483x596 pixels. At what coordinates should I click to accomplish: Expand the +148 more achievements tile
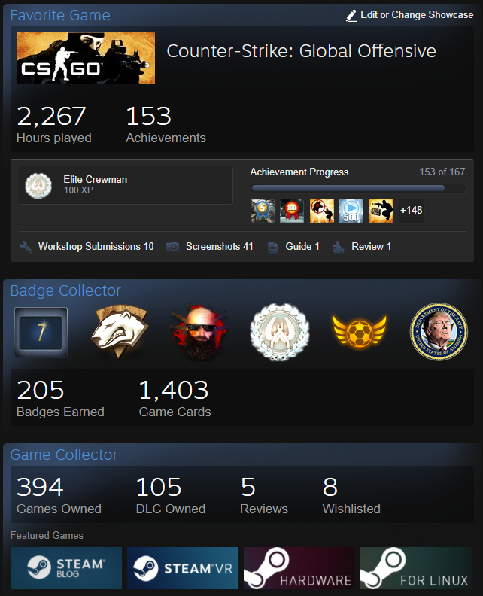412,211
